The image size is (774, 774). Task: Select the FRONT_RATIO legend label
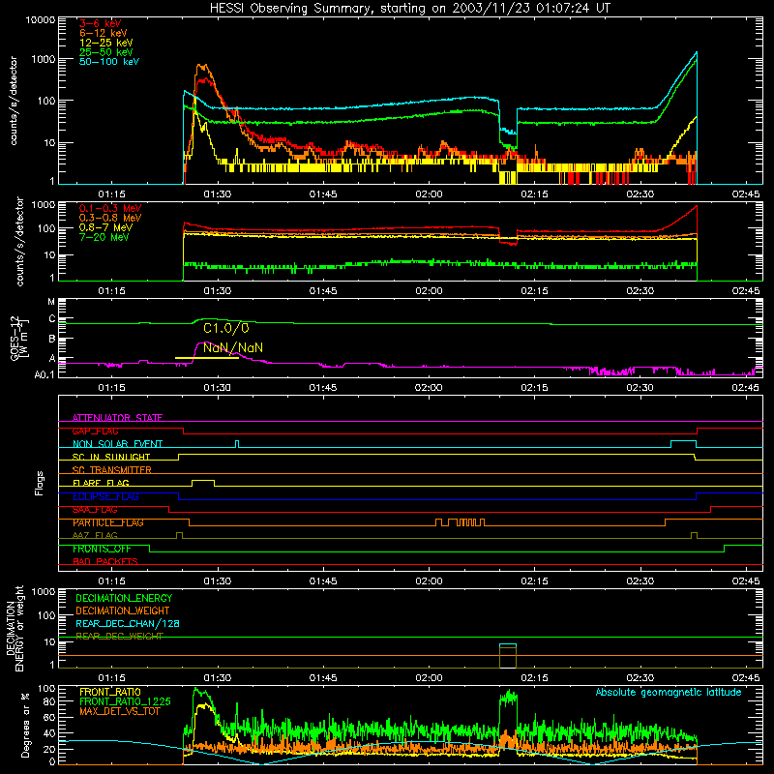[110, 692]
